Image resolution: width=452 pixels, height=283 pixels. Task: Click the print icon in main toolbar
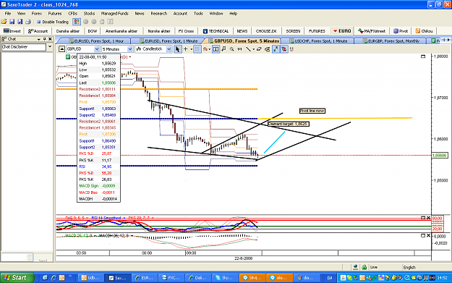click(x=28, y=22)
